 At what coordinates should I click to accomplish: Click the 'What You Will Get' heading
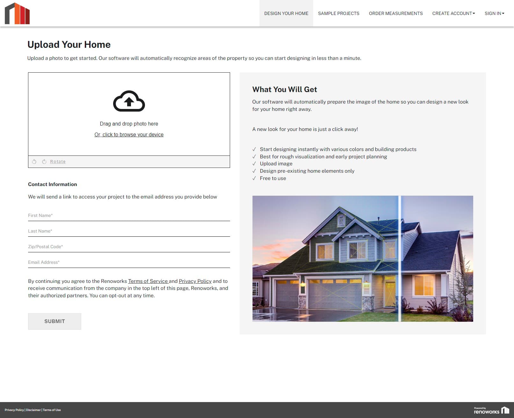click(285, 90)
